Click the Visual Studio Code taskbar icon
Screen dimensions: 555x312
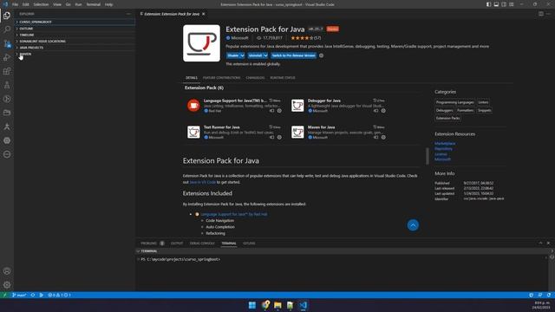(304, 305)
